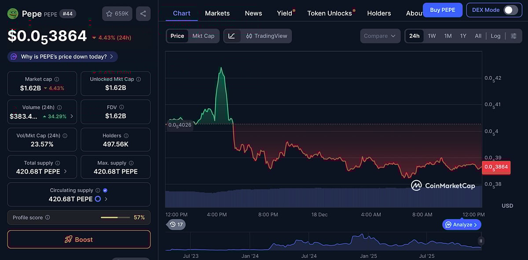Select the line chart icon
Viewport: 528px width, 260px height.
click(232, 36)
